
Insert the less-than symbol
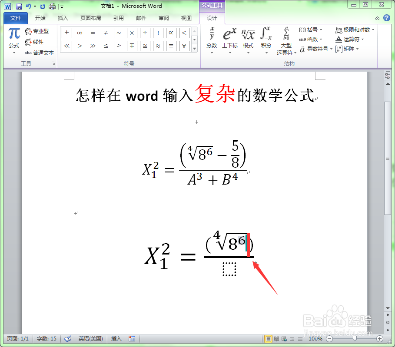coord(184,33)
